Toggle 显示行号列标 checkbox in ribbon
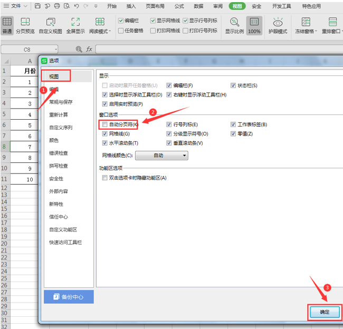This screenshot has width=343, height=329. [x=185, y=21]
